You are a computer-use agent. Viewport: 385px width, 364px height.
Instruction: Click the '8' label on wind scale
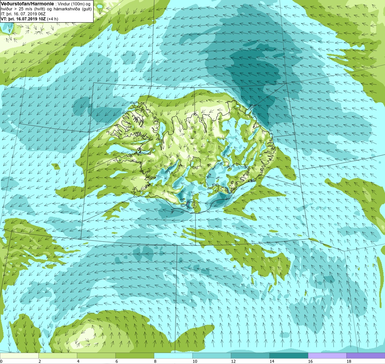click(x=155, y=361)
